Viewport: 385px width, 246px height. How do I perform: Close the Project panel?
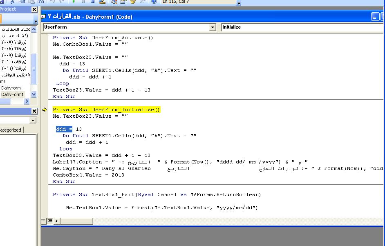click(x=34, y=9)
